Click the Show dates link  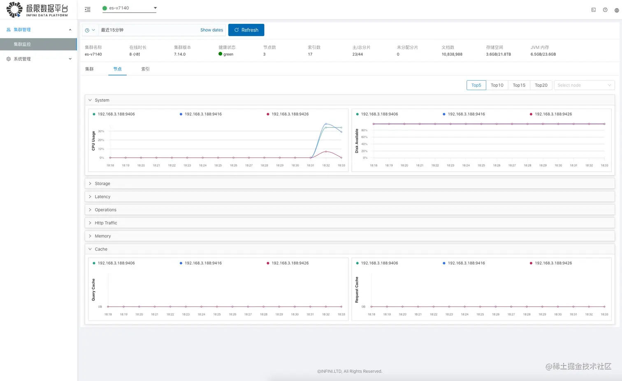click(211, 30)
